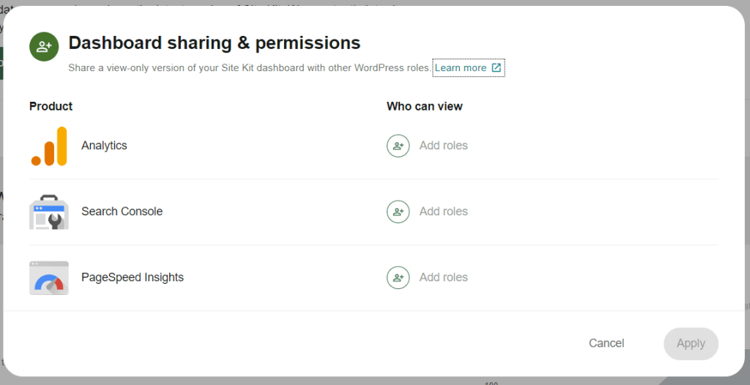Cancel the sharing dialog
The image size is (750, 385).
tap(606, 343)
